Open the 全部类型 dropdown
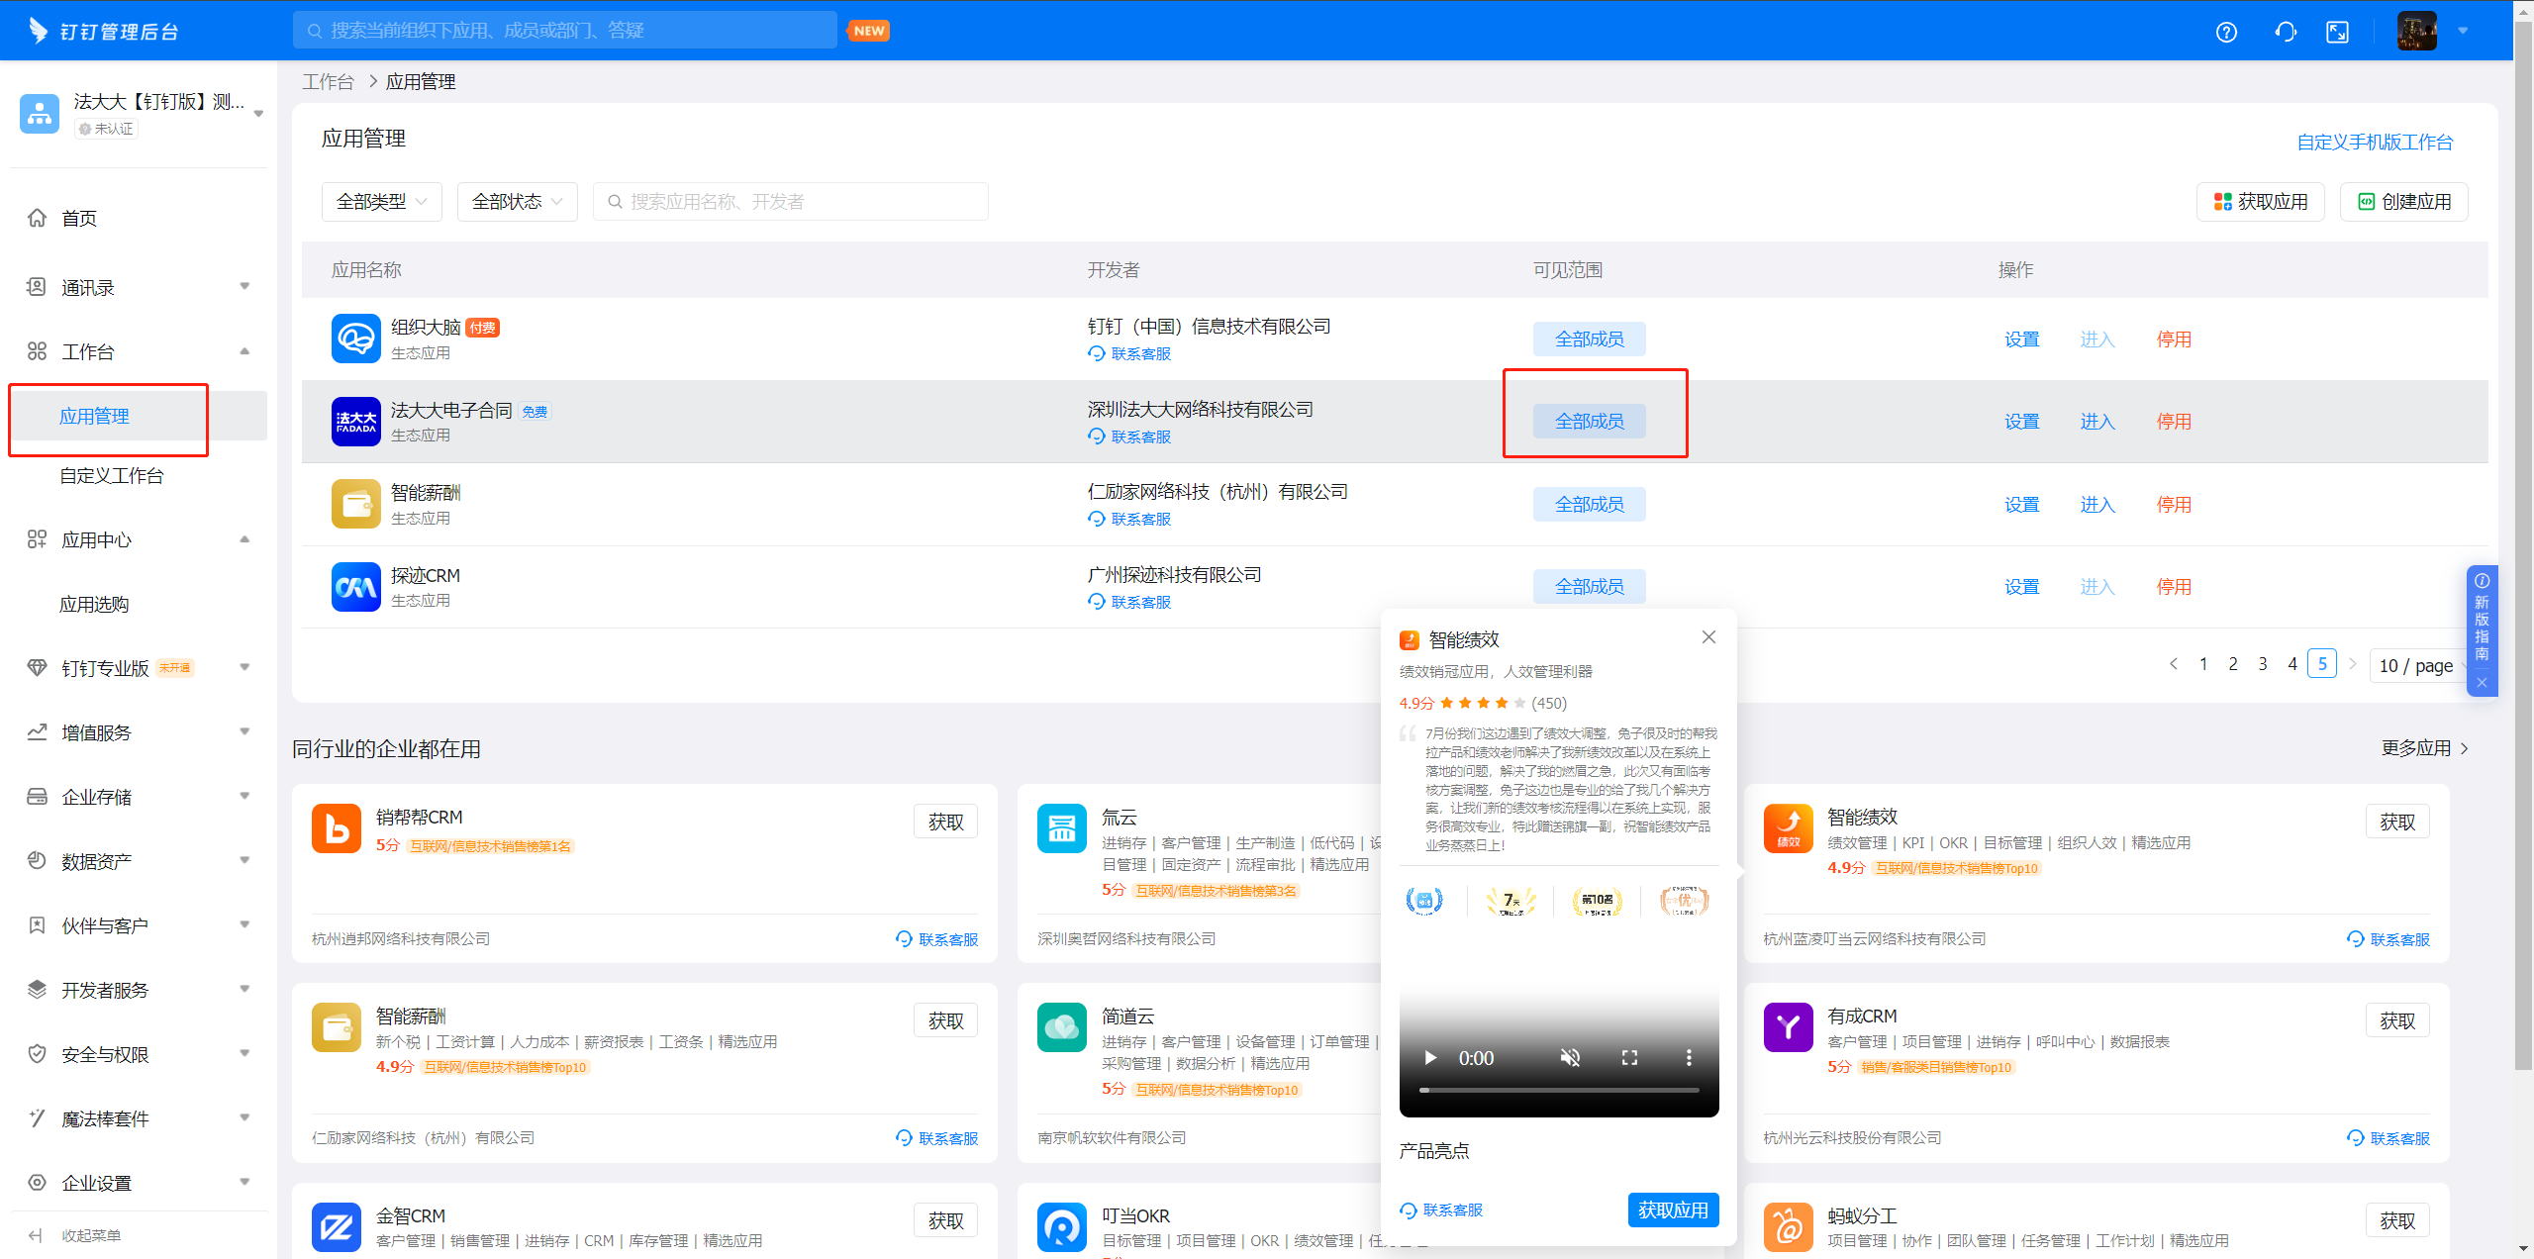The image size is (2534, 1259). [381, 202]
